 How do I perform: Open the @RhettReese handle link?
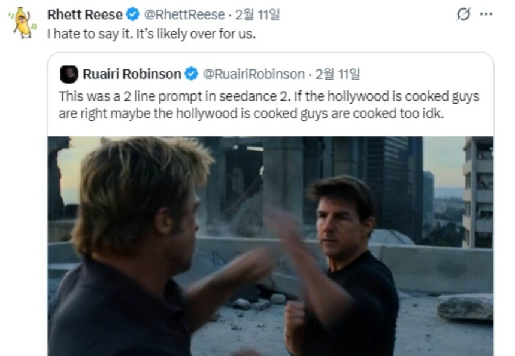click(x=184, y=14)
